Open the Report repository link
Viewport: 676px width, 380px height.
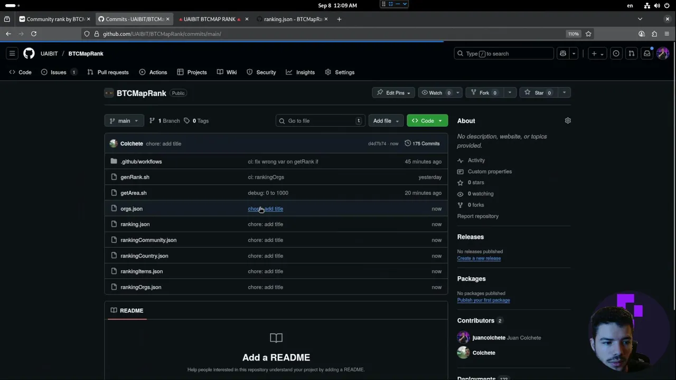[x=478, y=216]
